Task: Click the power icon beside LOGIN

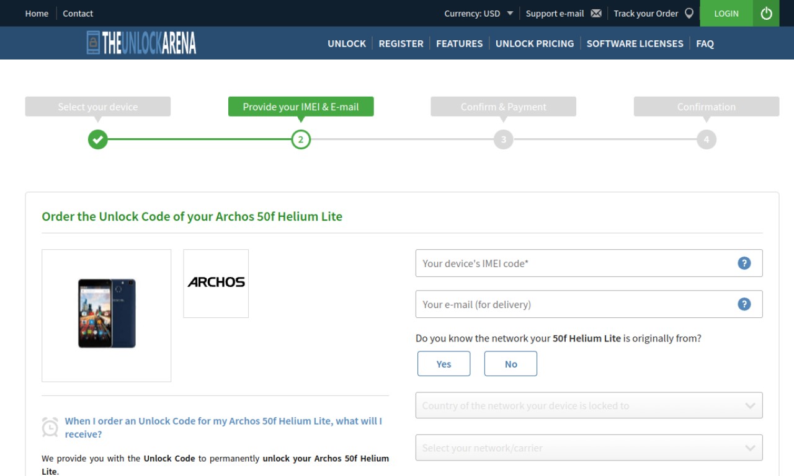Action: click(766, 13)
